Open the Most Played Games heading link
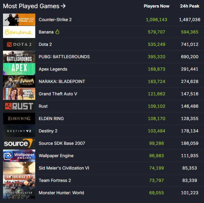 pyautogui.click(x=34, y=6)
